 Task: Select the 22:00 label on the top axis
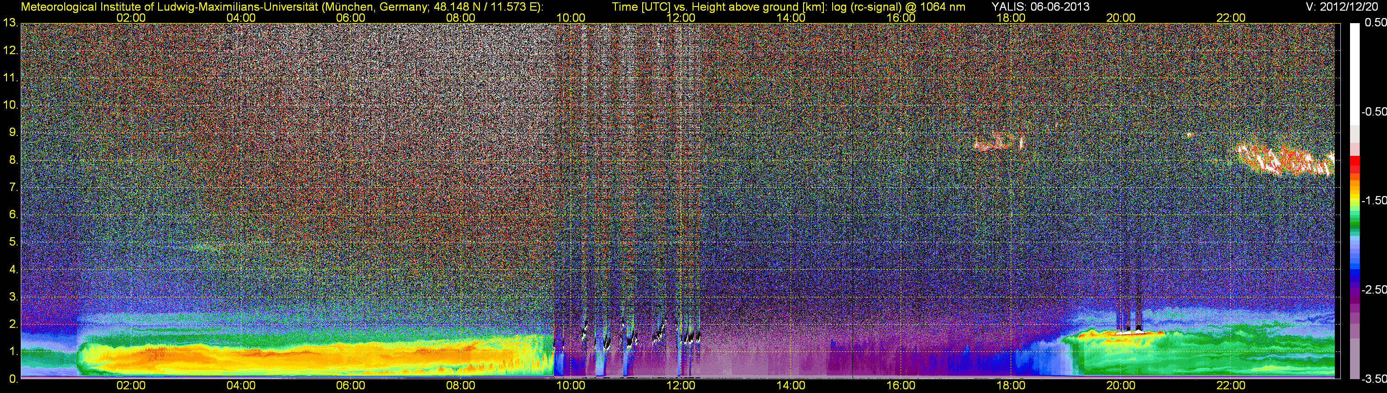pos(1231,18)
